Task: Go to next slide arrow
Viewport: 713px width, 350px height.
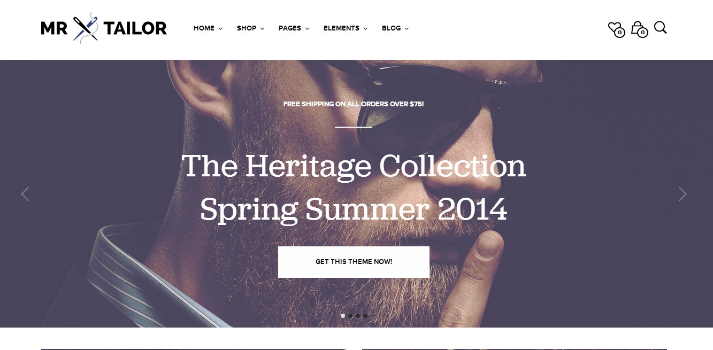Action: 682,194
